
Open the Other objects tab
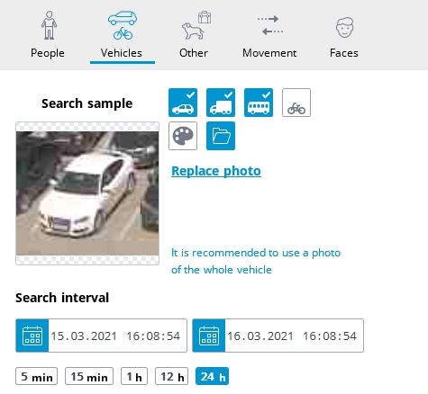click(x=194, y=34)
